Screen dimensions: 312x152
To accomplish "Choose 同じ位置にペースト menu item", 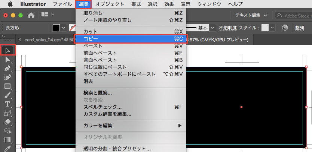I will 105,67.
